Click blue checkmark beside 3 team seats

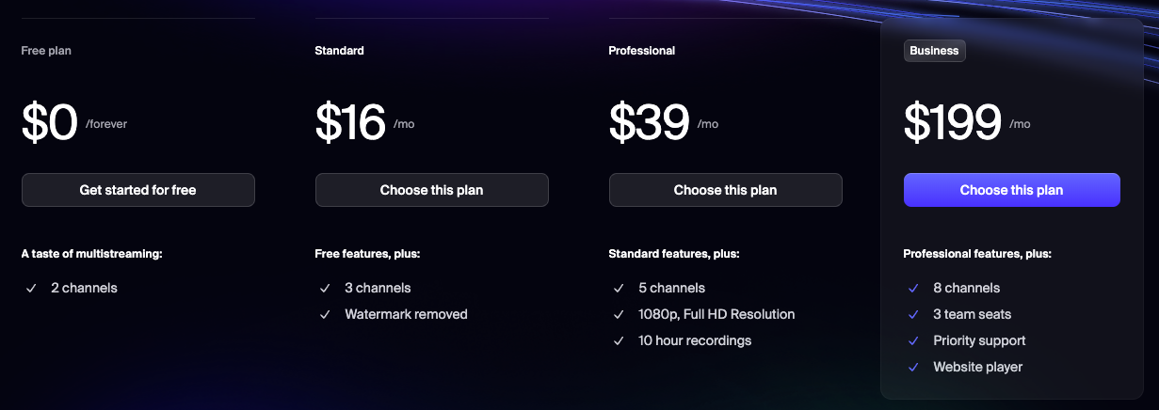[913, 314]
